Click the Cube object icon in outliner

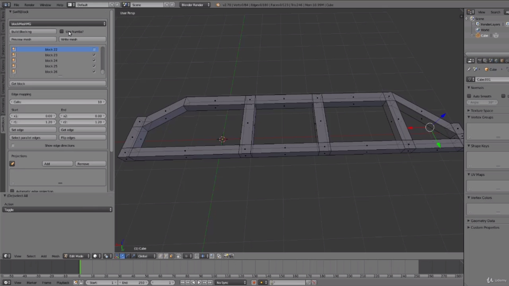pyautogui.click(x=478, y=35)
